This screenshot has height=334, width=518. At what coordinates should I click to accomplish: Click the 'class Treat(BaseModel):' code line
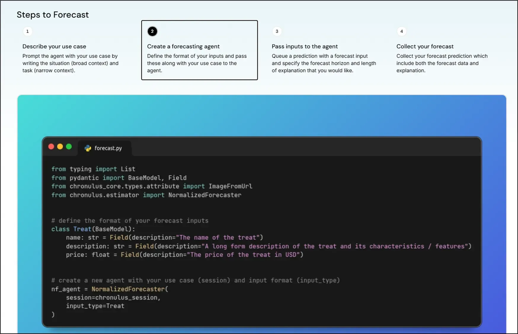click(x=93, y=229)
